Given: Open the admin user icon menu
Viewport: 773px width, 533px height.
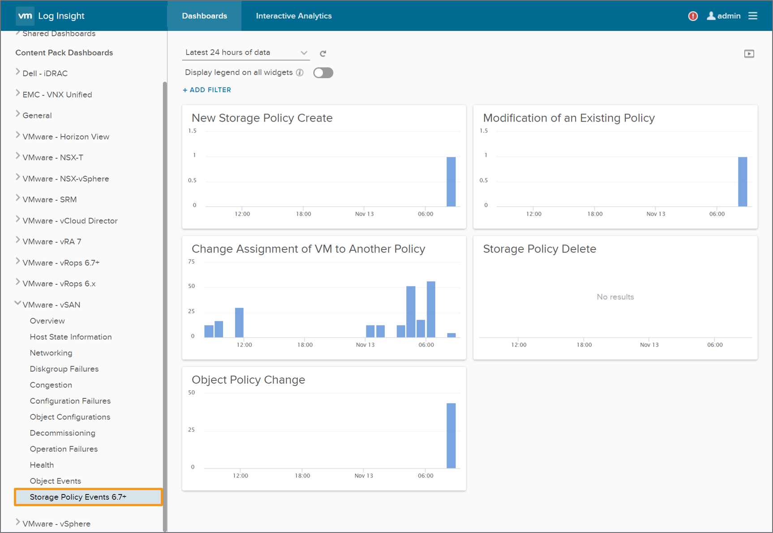Looking at the screenshot, I should (711, 16).
